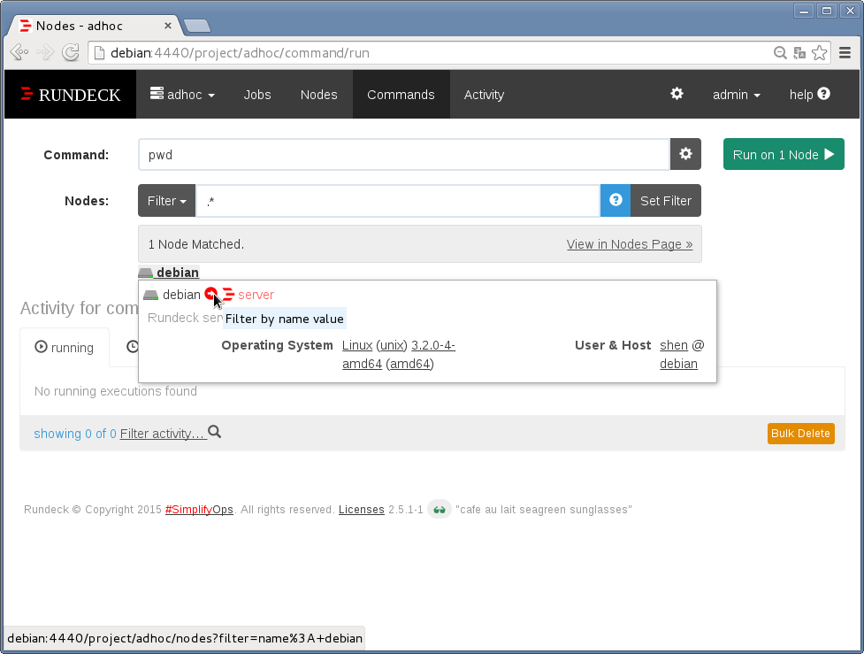Viewport: 864px width, 654px height.
Task: Click the zoom magnifier in address bar
Action: (x=780, y=52)
